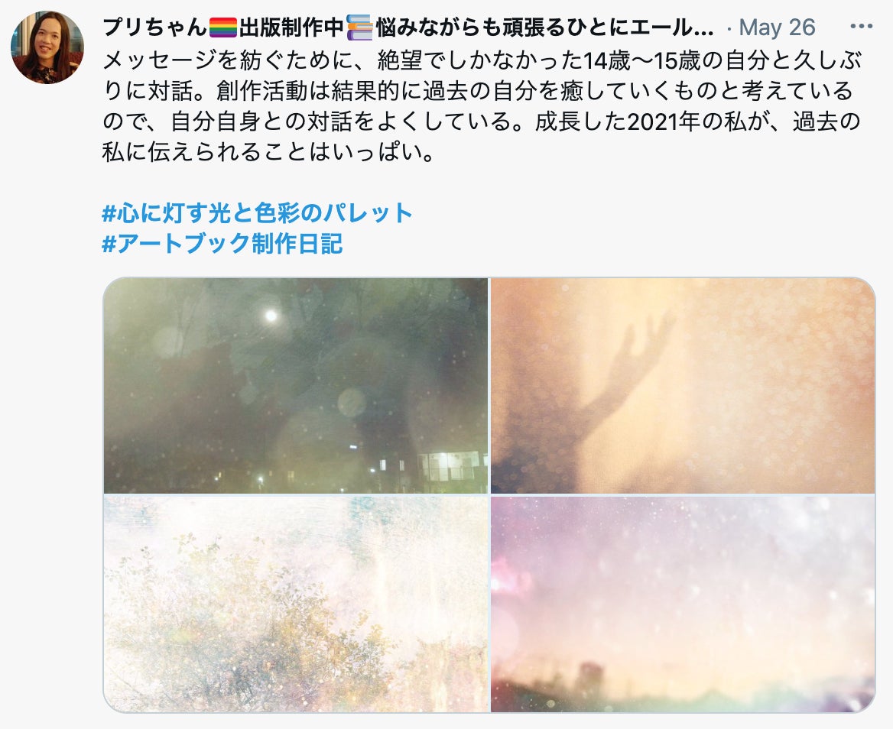Click the tweet body text to expand tweet
Image resolution: width=893 pixels, height=729 pixels.
[x=482, y=106]
